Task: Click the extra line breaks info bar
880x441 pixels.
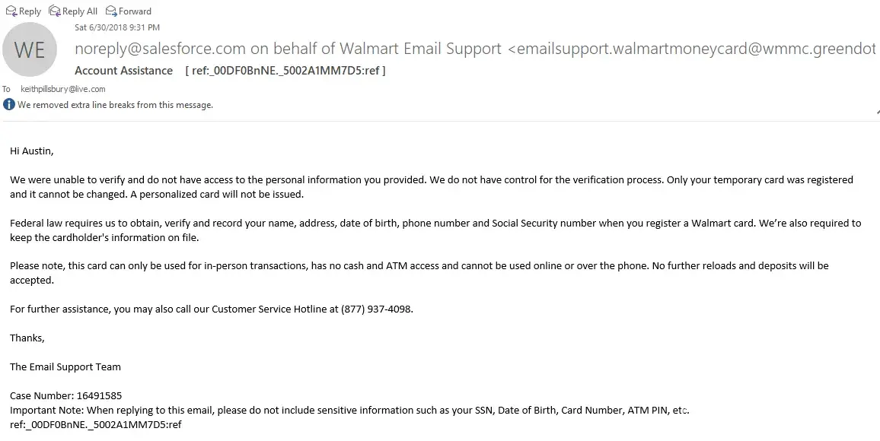Action: pos(115,105)
